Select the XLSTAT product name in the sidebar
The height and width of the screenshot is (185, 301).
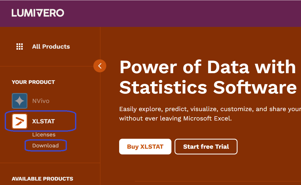click(43, 121)
